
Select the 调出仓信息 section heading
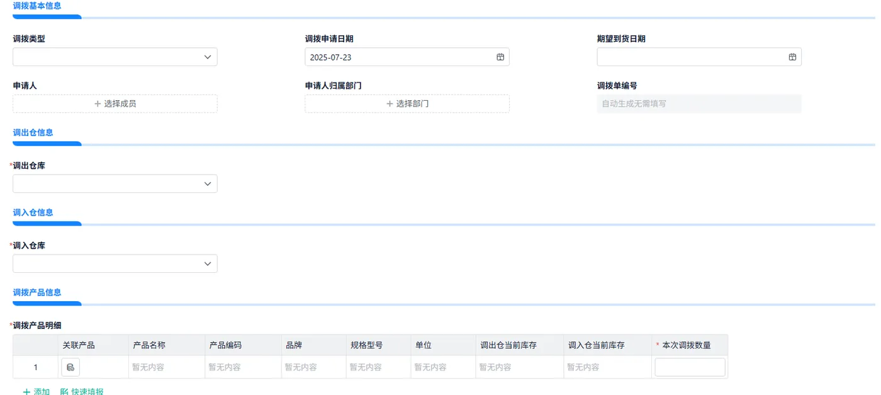[x=33, y=133]
